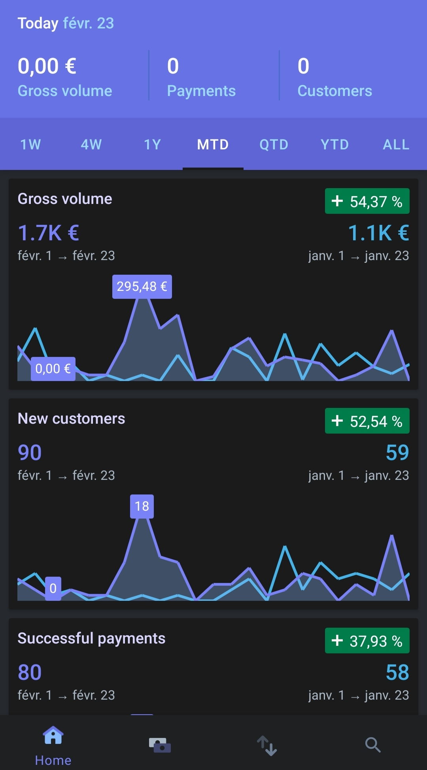Switch to the QTD time range
The image size is (427, 770).
pyautogui.click(x=274, y=144)
